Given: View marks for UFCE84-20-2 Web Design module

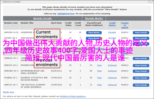Looking at the screenshot, I should pos(93,38).
